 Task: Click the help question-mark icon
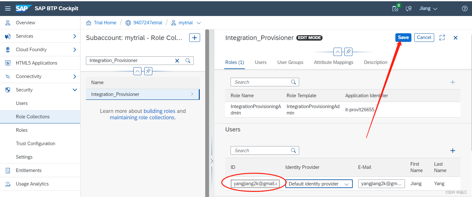[465, 8]
